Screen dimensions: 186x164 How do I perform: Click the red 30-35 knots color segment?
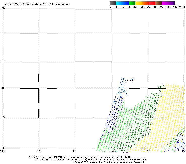click(152, 3)
